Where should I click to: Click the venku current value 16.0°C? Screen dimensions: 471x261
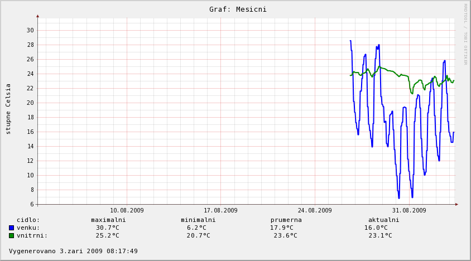(x=376, y=228)
